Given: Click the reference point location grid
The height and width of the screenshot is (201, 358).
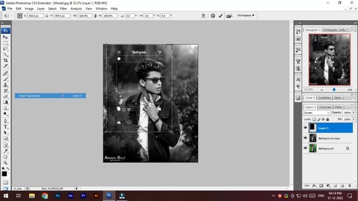Looking at the screenshot, I should click(20, 16).
